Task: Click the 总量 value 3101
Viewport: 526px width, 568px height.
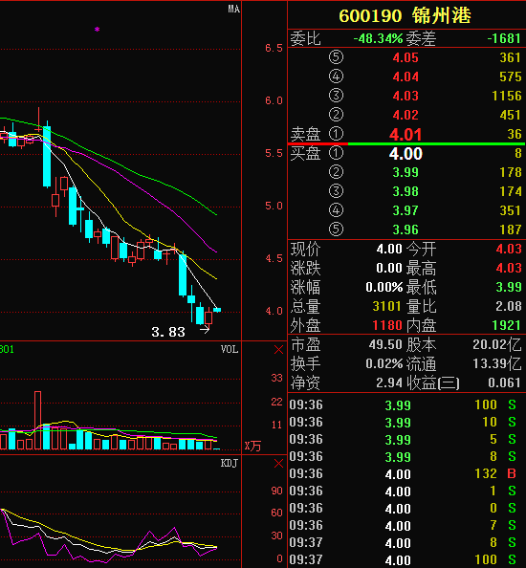Action: point(387,306)
